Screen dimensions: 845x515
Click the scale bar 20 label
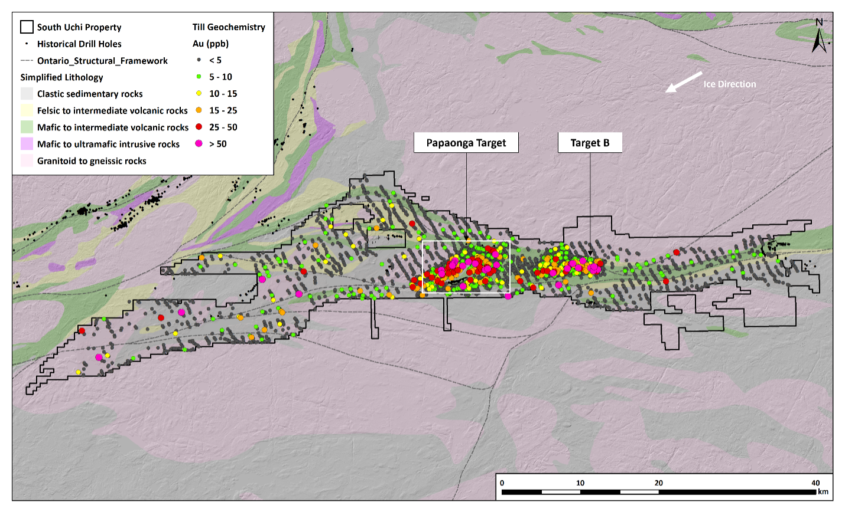point(659,483)
